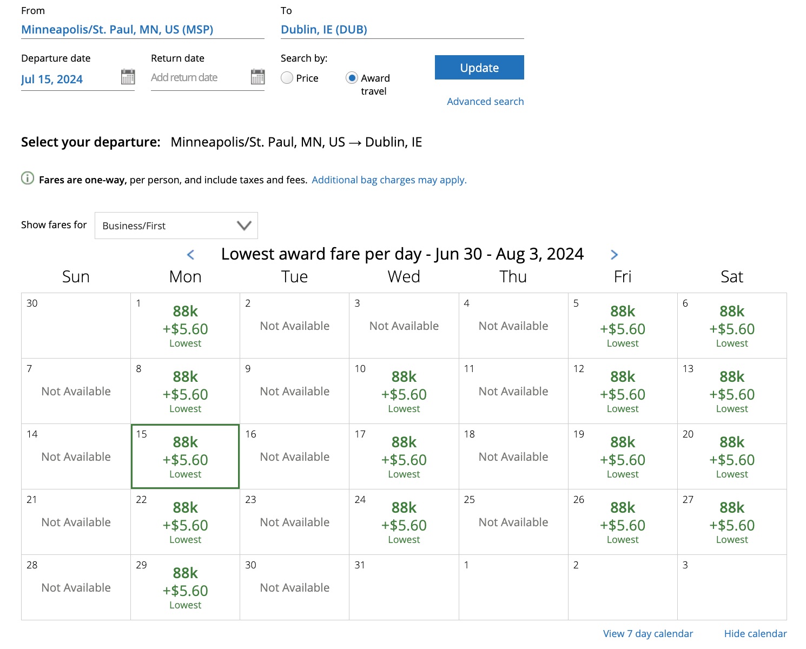Open the return date calendar picker

coord(257,77)
